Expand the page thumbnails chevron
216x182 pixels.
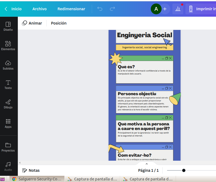pyautogui.click(x=147, y=164)
